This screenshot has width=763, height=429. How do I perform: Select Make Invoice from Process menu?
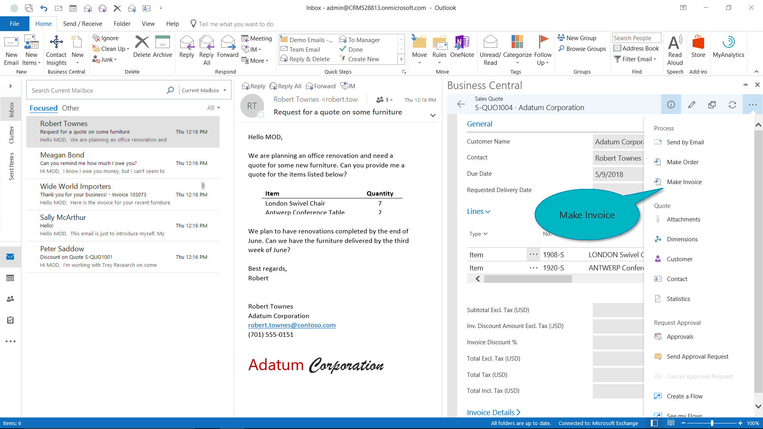click(684, 182)
